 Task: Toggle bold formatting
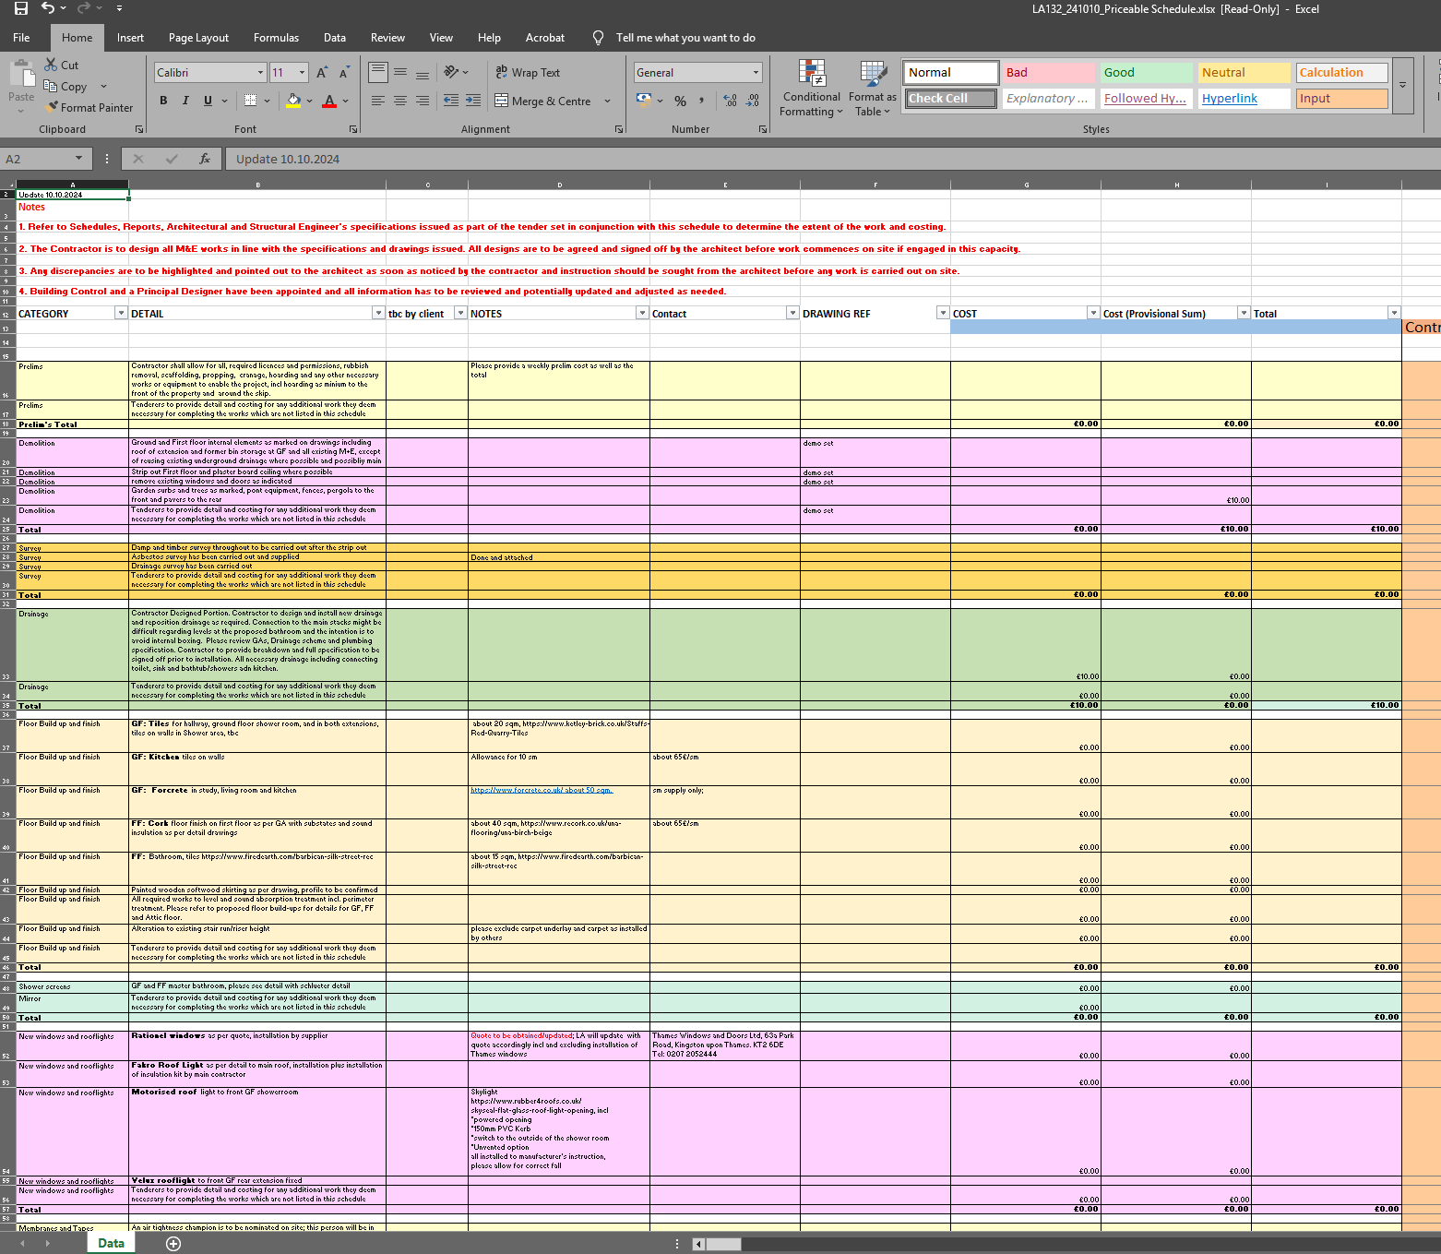coord(163,101)
